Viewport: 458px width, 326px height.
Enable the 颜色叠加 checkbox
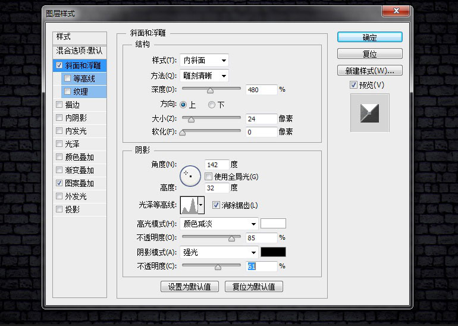click(x=59, y=157)
